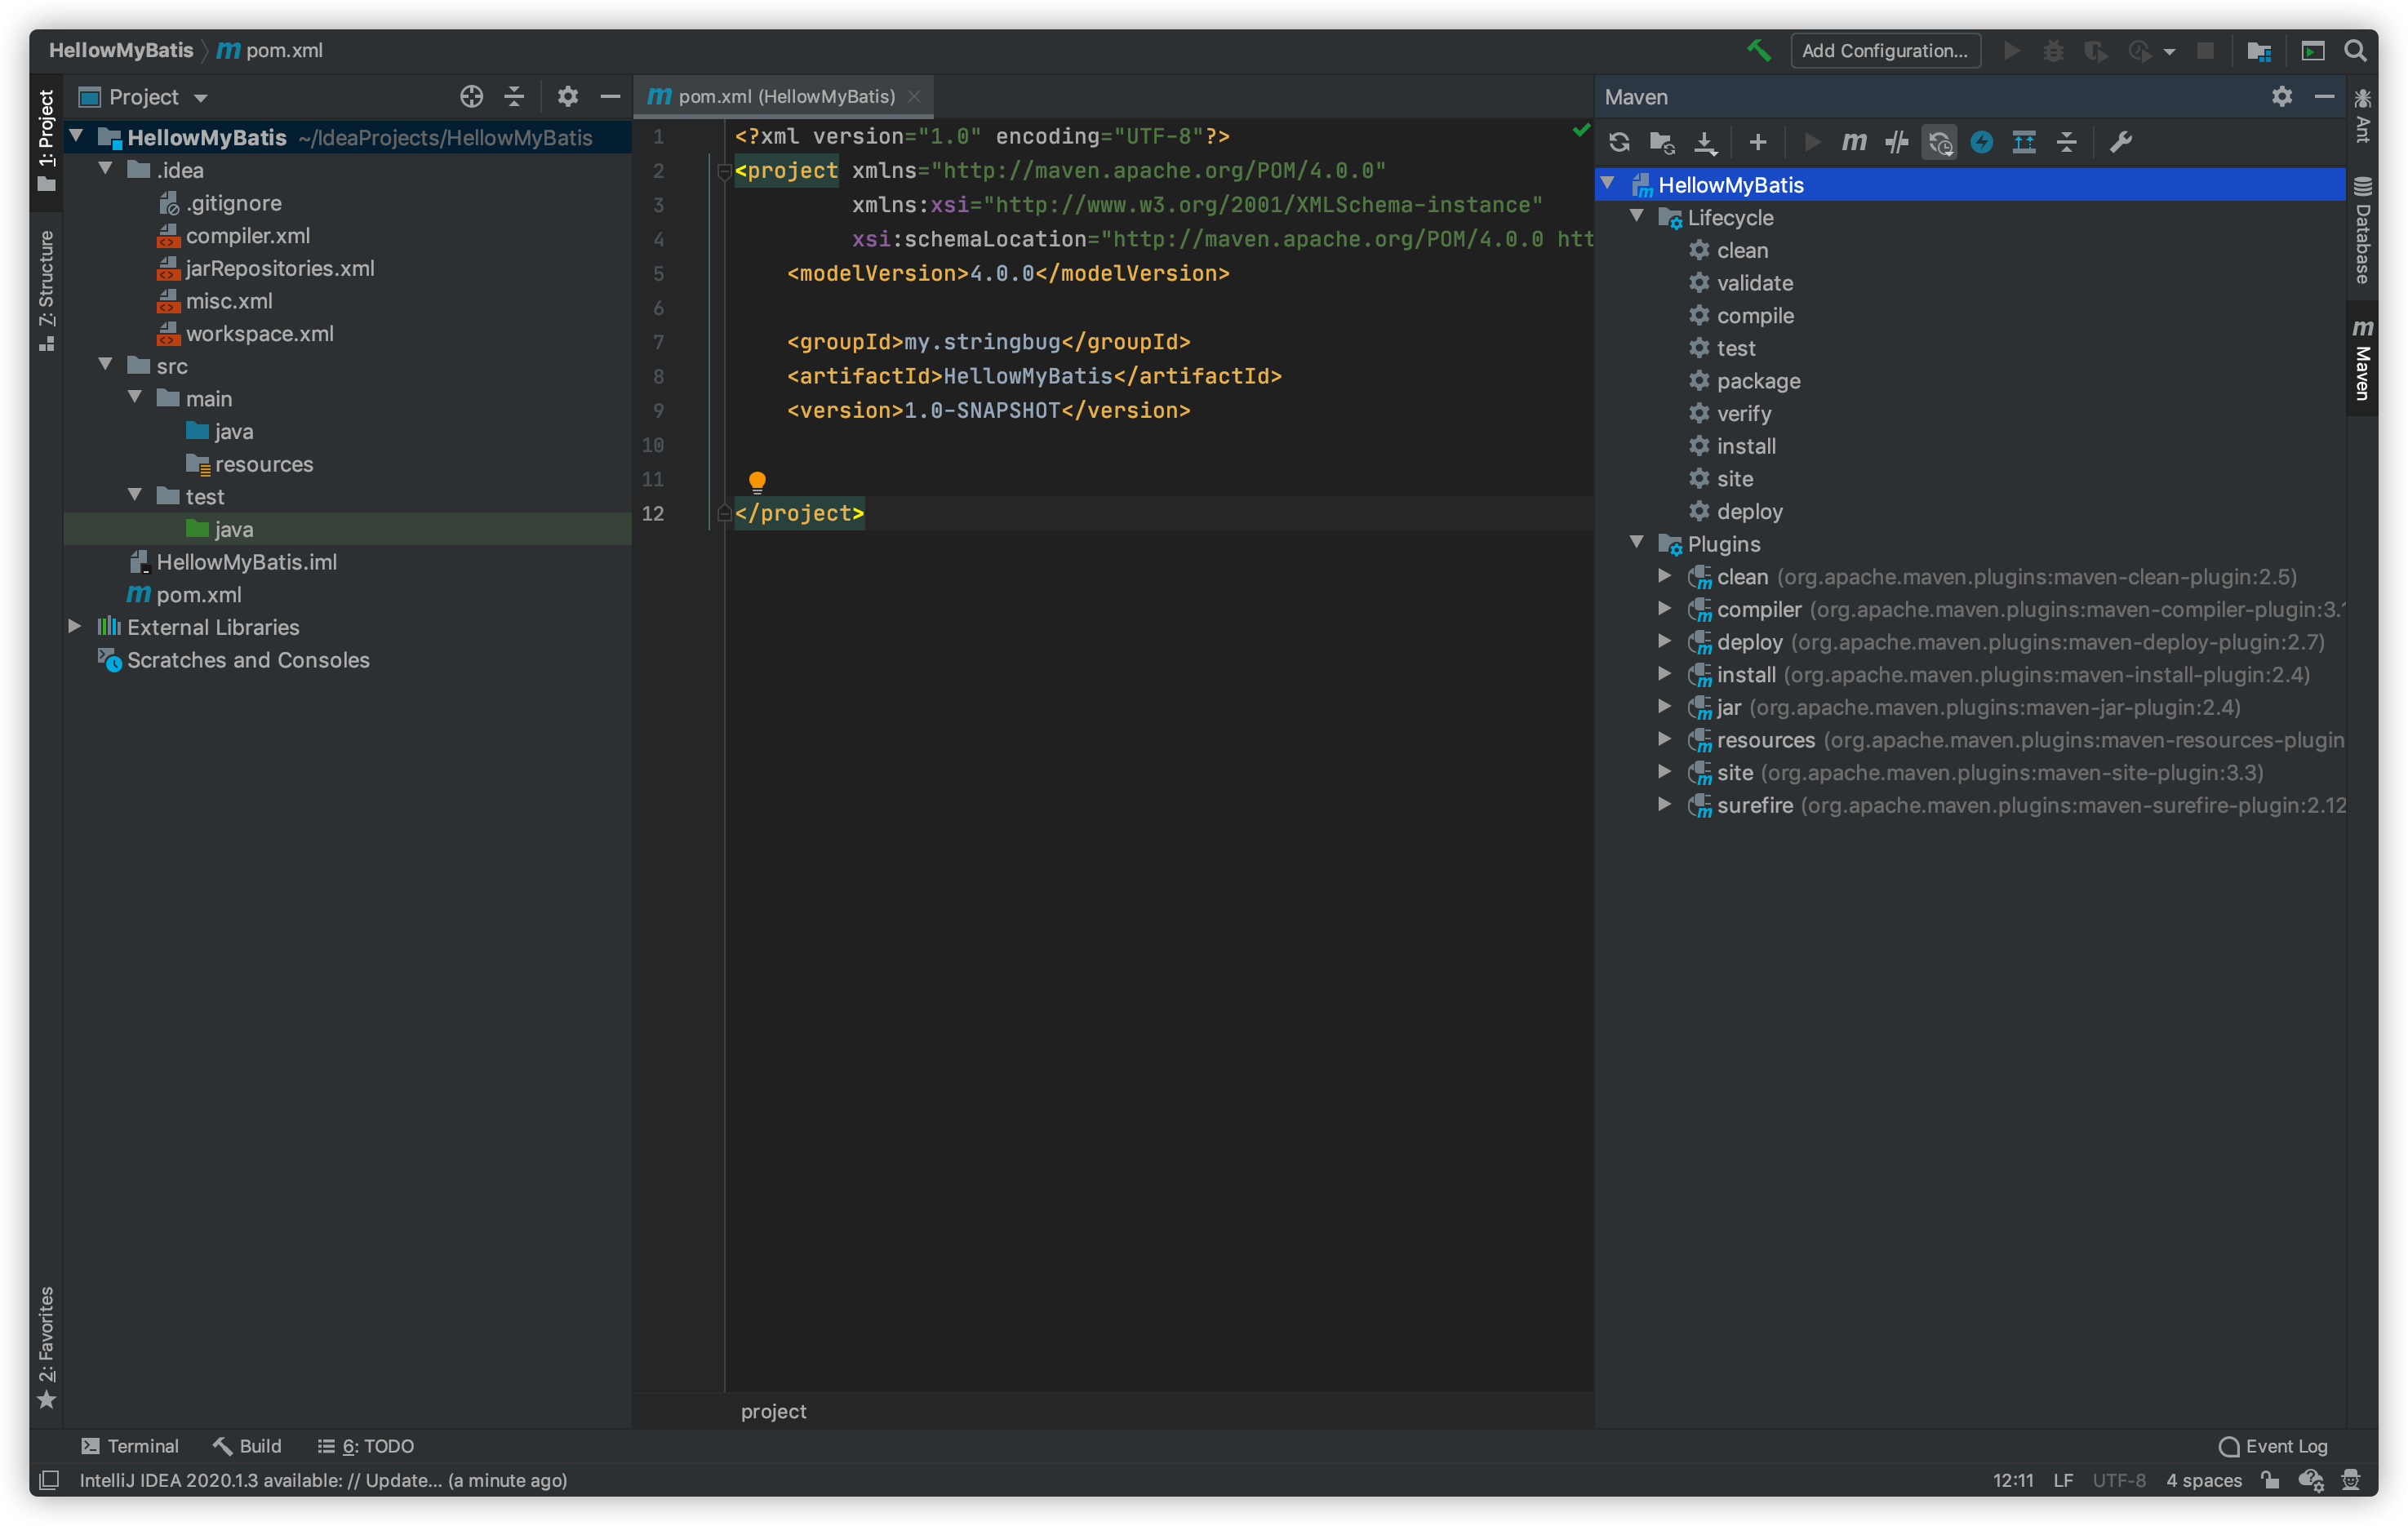The width and height of the screenshot is (2408, 1526).
Task: Select the package lifecycle goal
Action: tap(1758, 380)
